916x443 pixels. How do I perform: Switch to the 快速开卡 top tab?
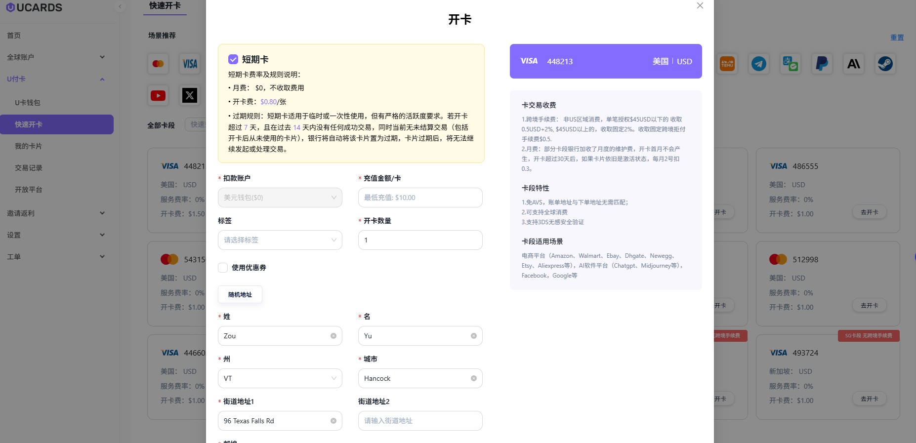tap(165, 6)
